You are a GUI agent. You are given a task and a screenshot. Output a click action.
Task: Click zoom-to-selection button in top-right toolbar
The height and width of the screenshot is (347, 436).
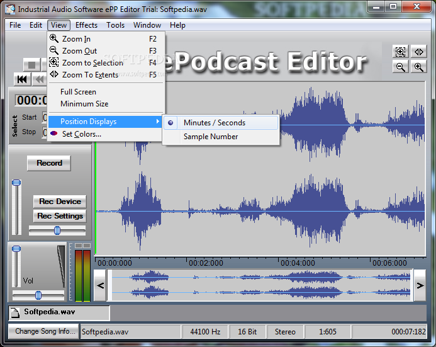coord(400,52)
